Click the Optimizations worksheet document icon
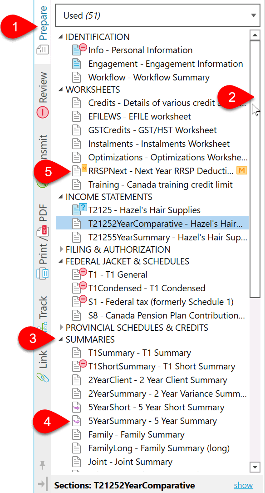Screen dimensions: 265x493 click(77, 157)
